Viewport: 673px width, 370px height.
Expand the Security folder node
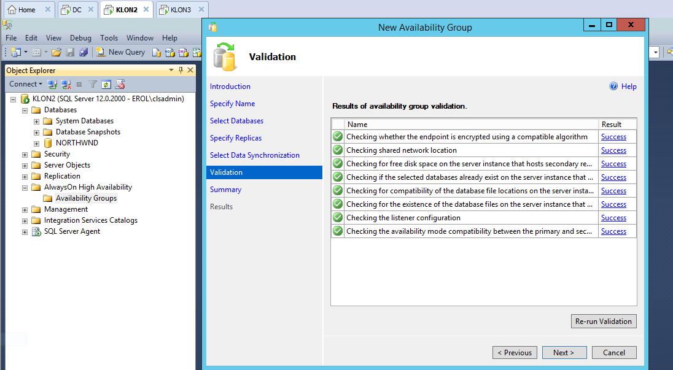(x=25, y=154)
